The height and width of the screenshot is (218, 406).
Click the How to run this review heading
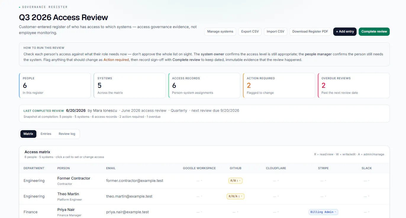44,48
